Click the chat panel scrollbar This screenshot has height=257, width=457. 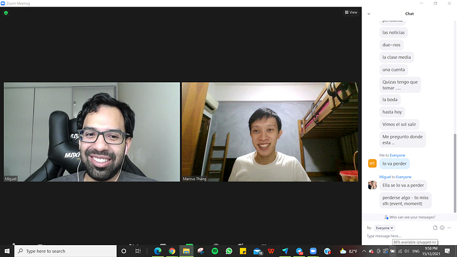(x=455, y=173)
